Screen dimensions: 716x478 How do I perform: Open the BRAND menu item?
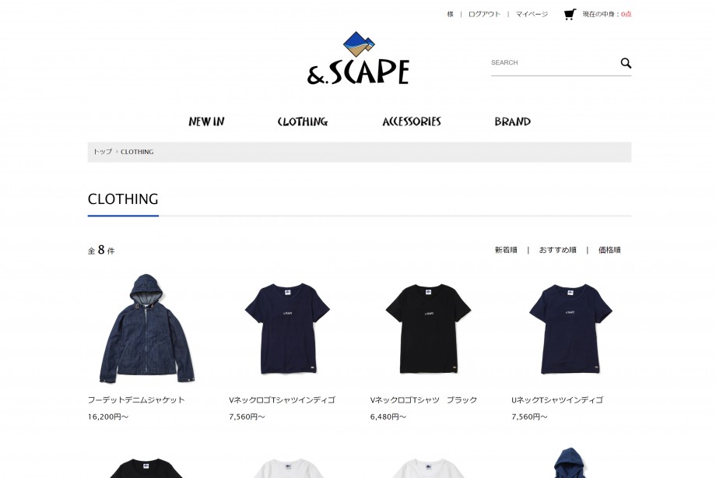pos(512,121)
